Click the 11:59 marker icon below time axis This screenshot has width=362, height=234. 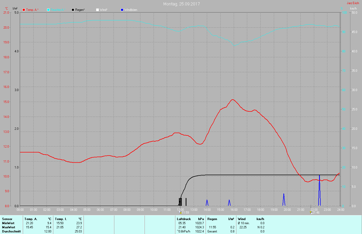[x=180, y=212]
